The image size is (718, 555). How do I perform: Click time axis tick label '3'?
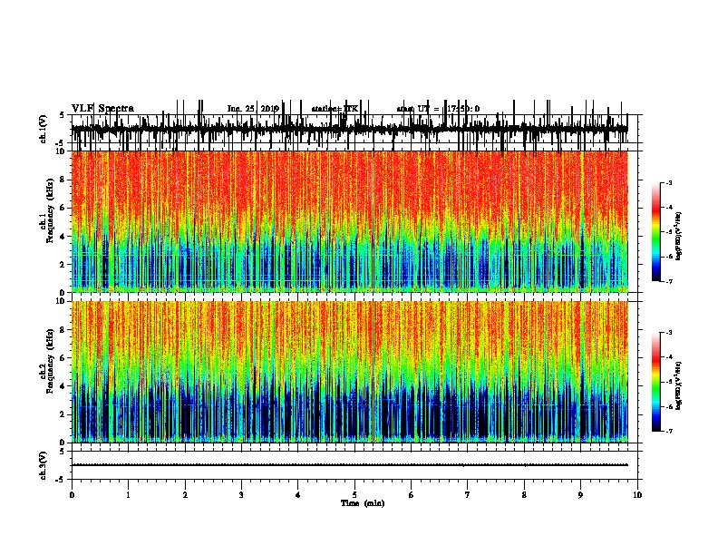click(241, 495)
